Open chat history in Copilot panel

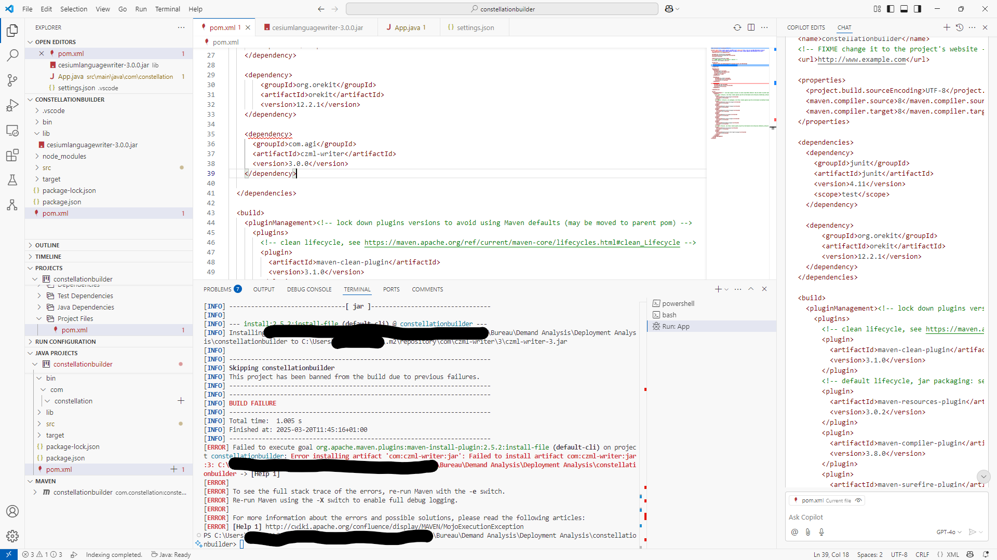(x=960, y=27)
